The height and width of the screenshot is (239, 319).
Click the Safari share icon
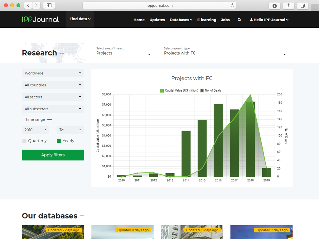click(x=288, y=6)
